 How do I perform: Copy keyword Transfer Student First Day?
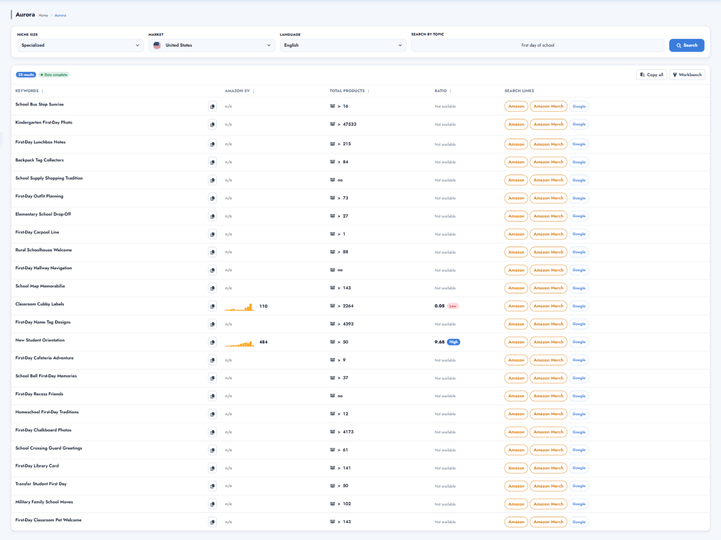pos(212,486)
